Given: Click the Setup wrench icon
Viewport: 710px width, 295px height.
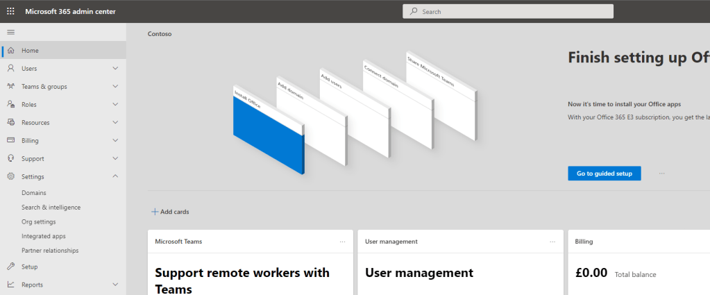Looking at the screenshot, I should (10, 267).
